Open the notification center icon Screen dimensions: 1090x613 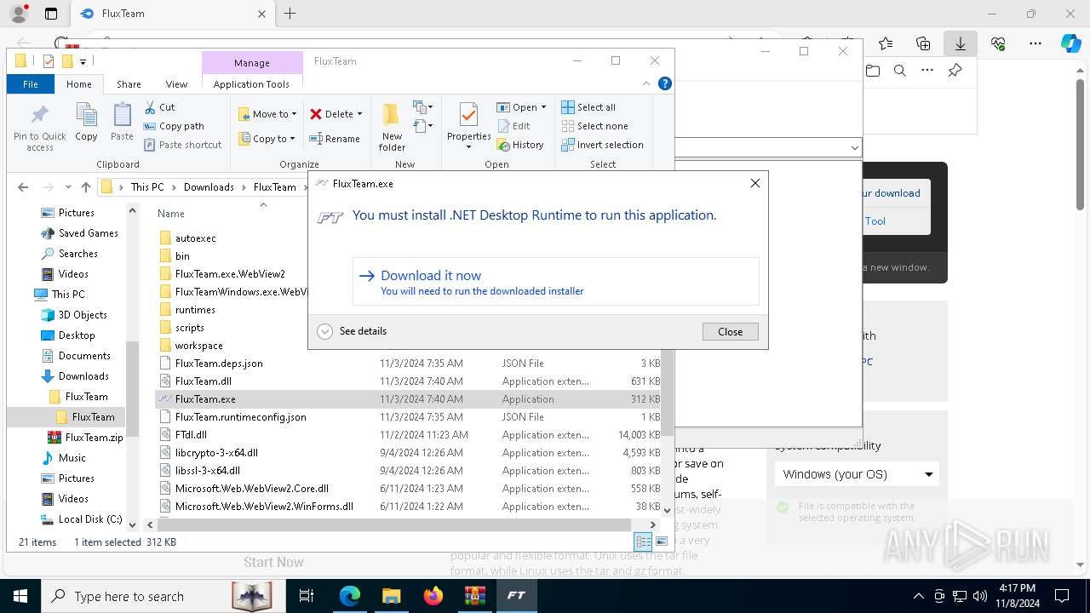(x=1062, y=596)
